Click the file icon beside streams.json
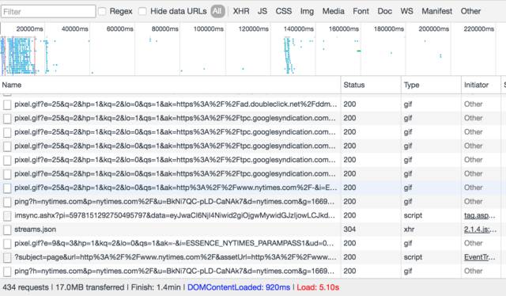 [x=7, y=230]
